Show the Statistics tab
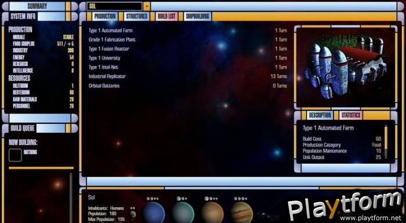 pyautogui.click(x=351, y=115)
